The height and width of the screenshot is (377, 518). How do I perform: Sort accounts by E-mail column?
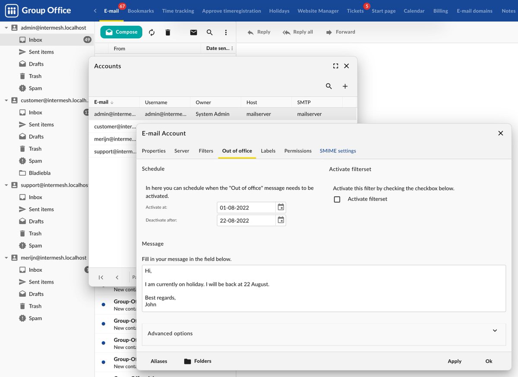(x=114, y=102)
